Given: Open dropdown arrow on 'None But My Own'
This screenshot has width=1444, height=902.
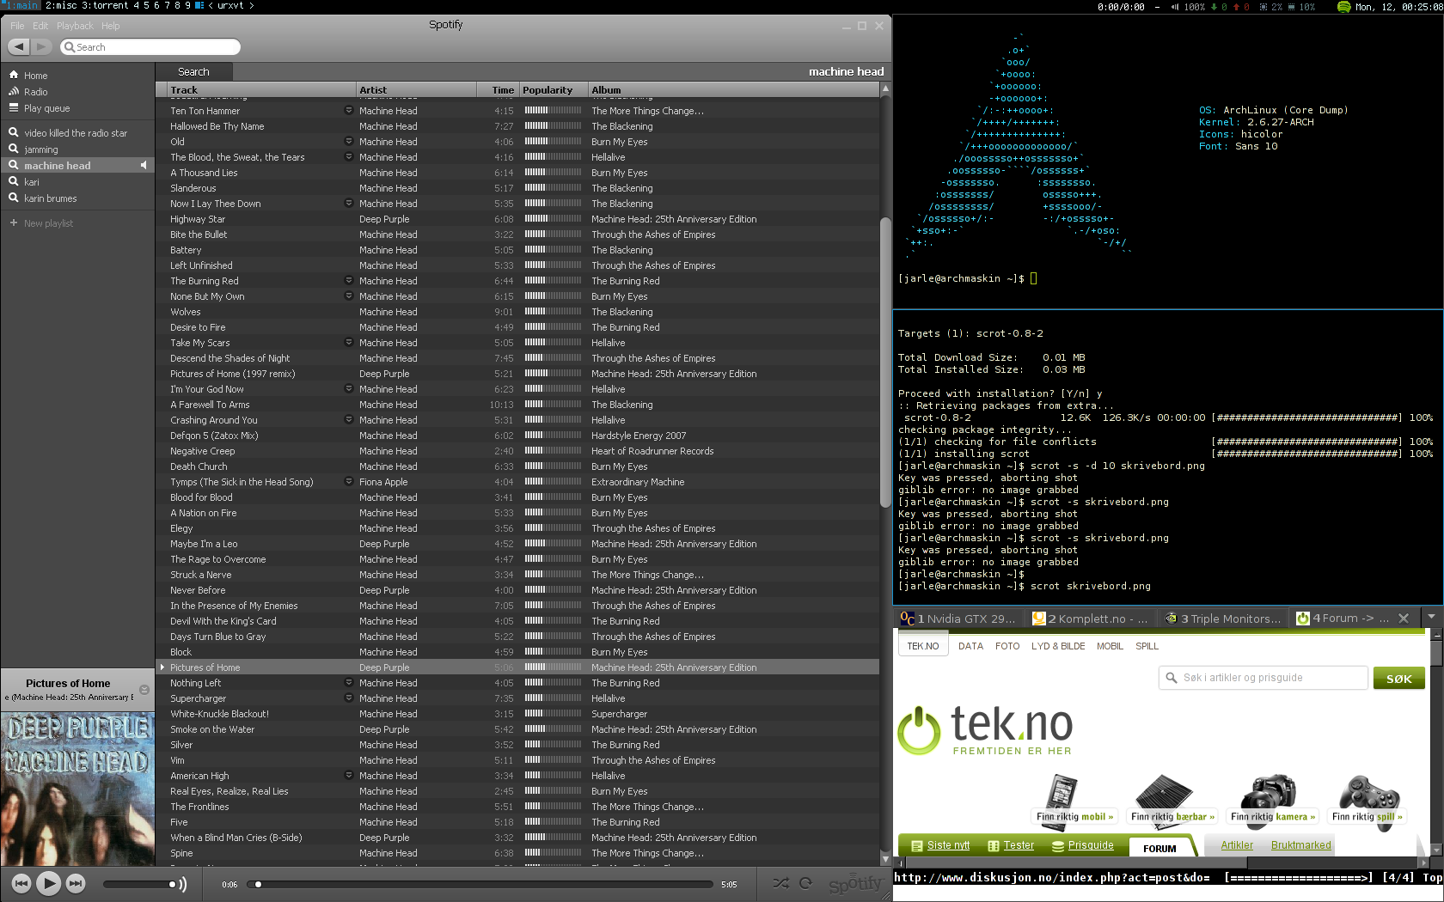Looking at the screenshot, I should pos(348,296).
